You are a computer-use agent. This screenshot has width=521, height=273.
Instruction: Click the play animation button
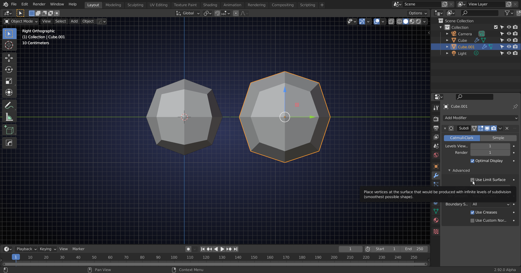[x=222, y=249]
